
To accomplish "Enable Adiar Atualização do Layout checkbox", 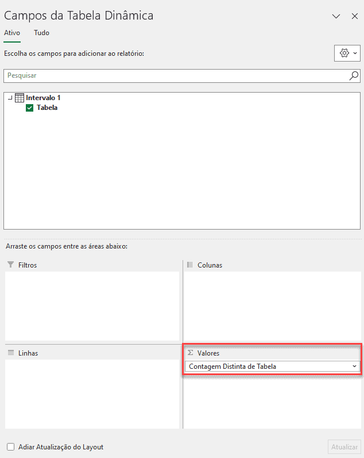I will pyautogui.click(x=10, y=447).
